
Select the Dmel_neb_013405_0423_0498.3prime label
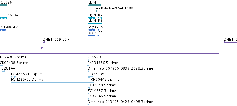(x=120, y=102)
